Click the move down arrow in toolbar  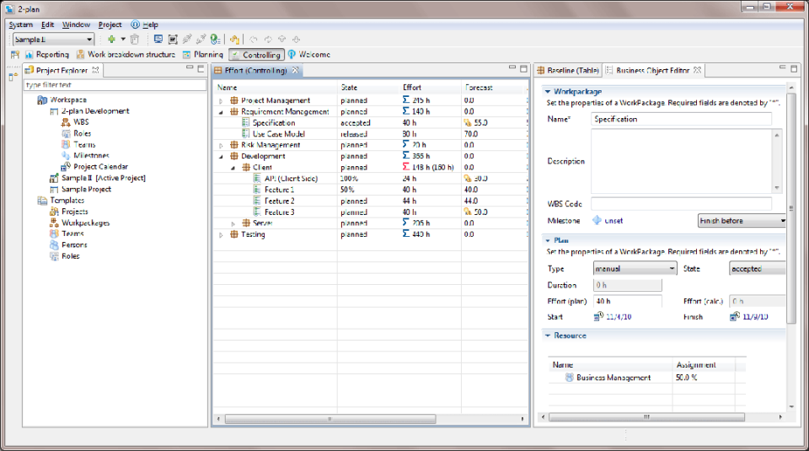(296, 40)
